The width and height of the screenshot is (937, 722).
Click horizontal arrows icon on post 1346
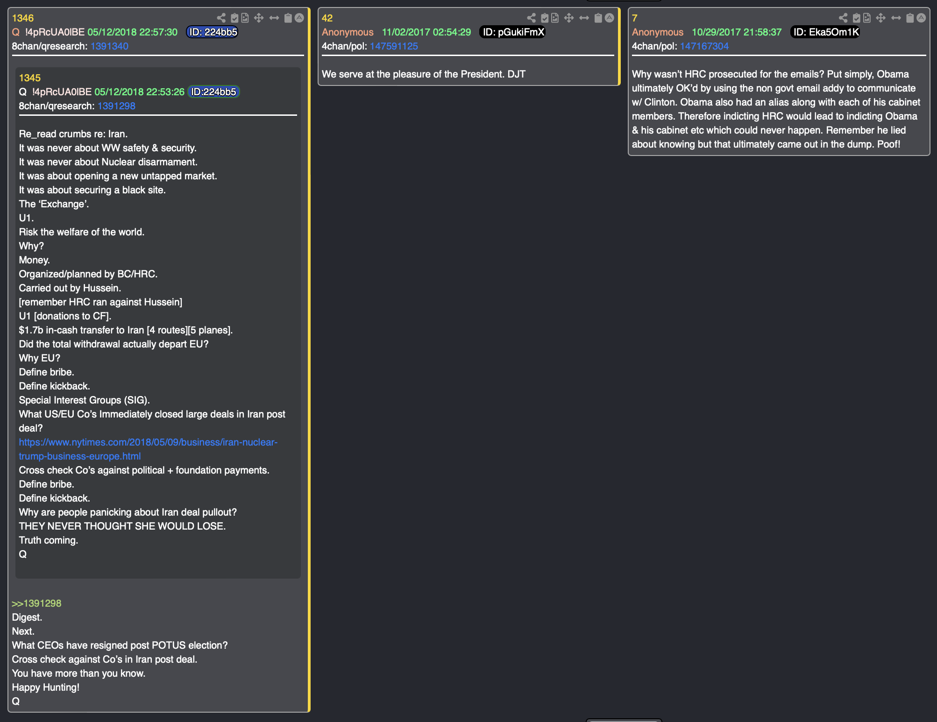[274, 18]
